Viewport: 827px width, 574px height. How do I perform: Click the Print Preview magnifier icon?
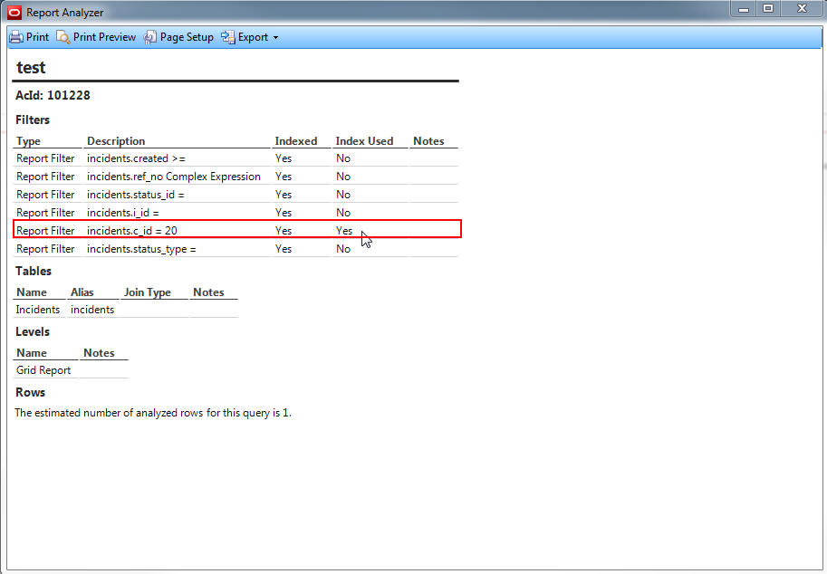[63, 37]
